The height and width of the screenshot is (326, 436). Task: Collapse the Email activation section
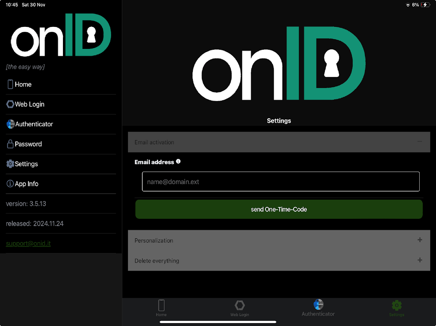279,142
